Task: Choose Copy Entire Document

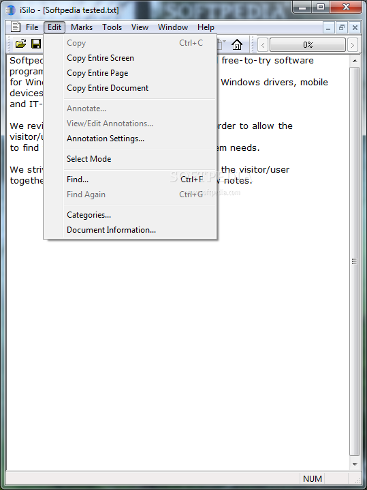Action: click(x=130, y=88)
